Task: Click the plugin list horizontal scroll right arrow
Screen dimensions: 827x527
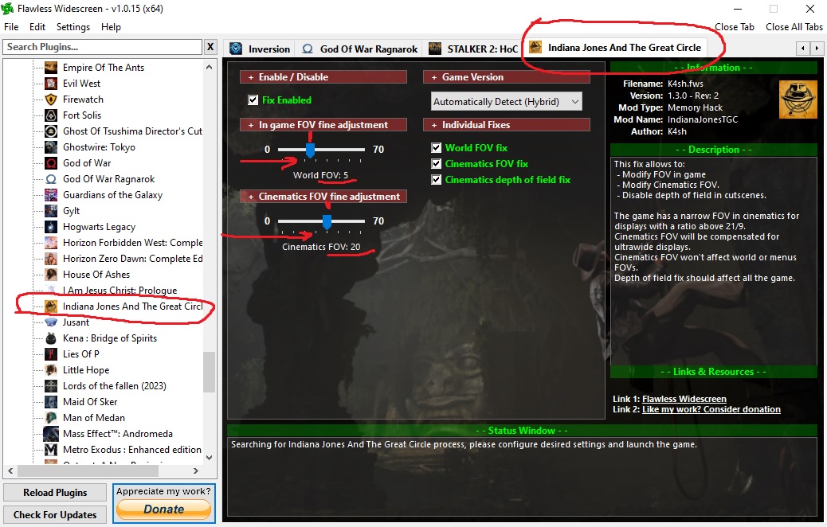Action: pyautogui.click(x=196, y=470)
